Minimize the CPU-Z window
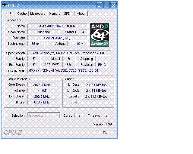193x154 pixels. [x=99, y=5]
